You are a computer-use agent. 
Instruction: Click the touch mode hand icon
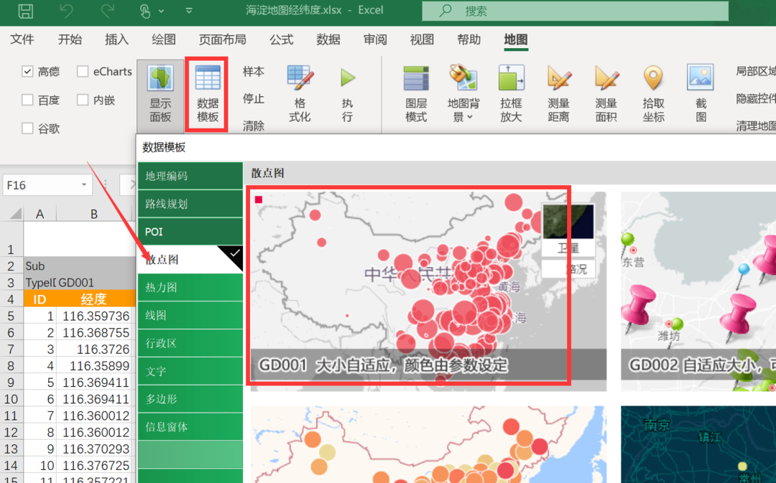(145, 11)
